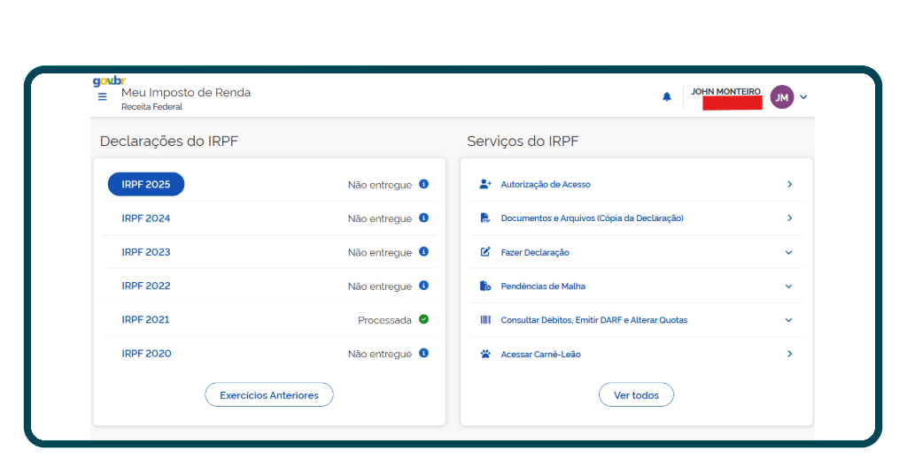Image resolution: width=907 pixels, height=474 pixels.
Task: Open the hamburger menu icon
Action: point(102,97)
